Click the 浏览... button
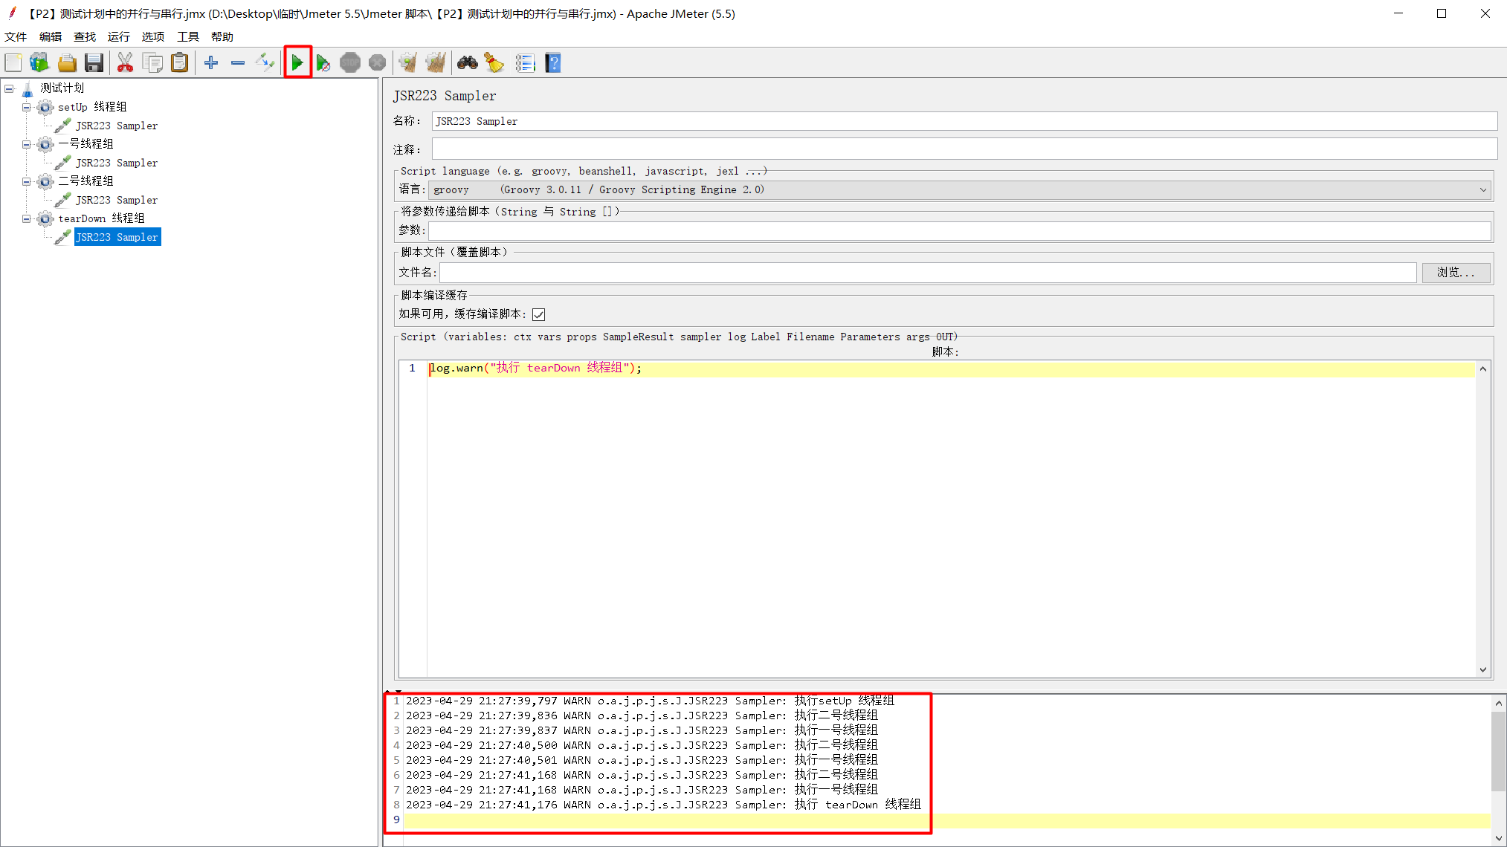 1456,273
